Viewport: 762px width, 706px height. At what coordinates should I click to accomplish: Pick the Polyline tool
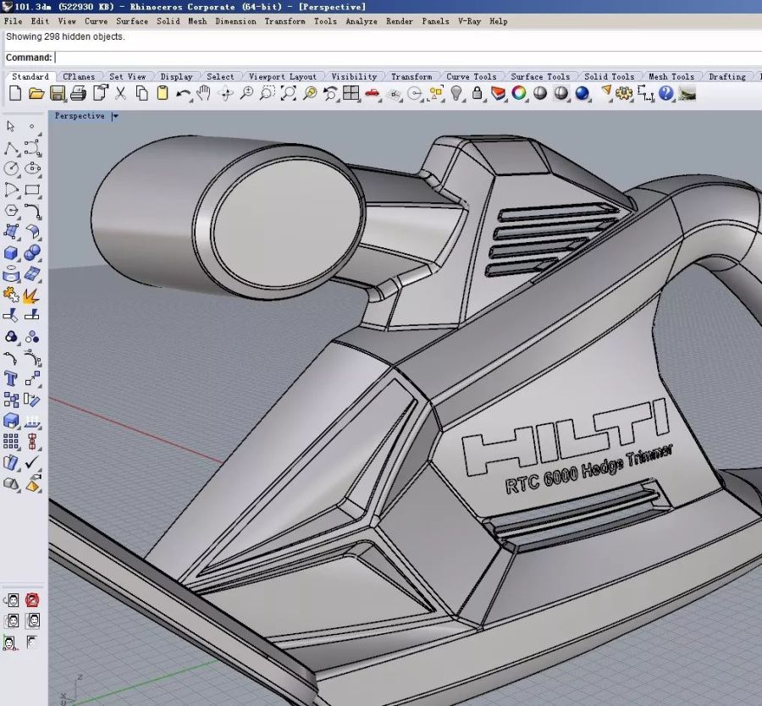coord(12,148)
